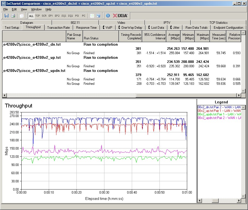Screen dimensions: 248x210
Task: Click the legend vertical scroll down arrow
Action: (x=243, y=196)
